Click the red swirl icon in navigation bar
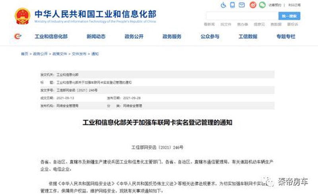This screenshot has width=318, height=196. (17, 37)
